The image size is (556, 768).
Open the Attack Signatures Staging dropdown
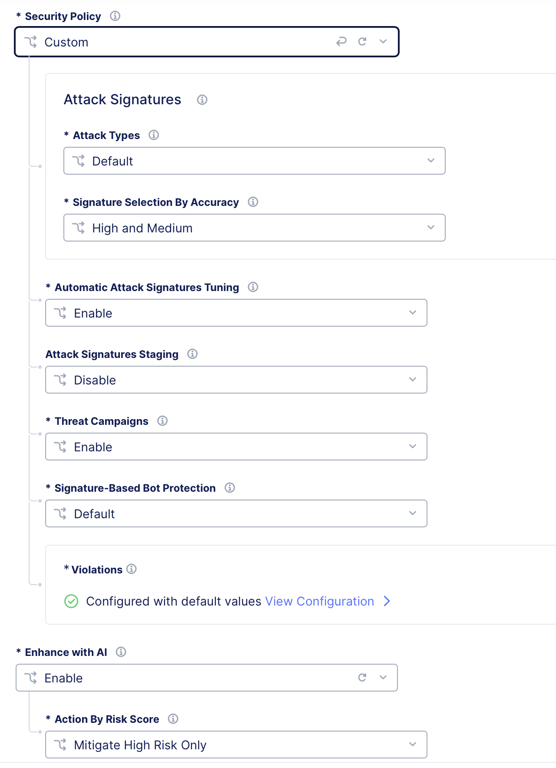tap(412, 380)
